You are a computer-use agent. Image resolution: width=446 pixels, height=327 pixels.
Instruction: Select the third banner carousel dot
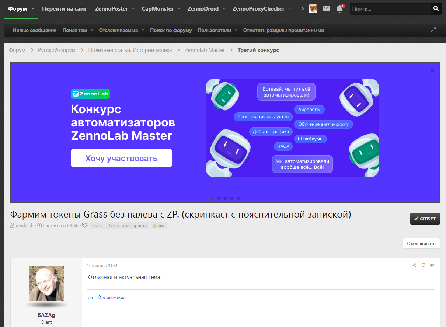point(225,198)
